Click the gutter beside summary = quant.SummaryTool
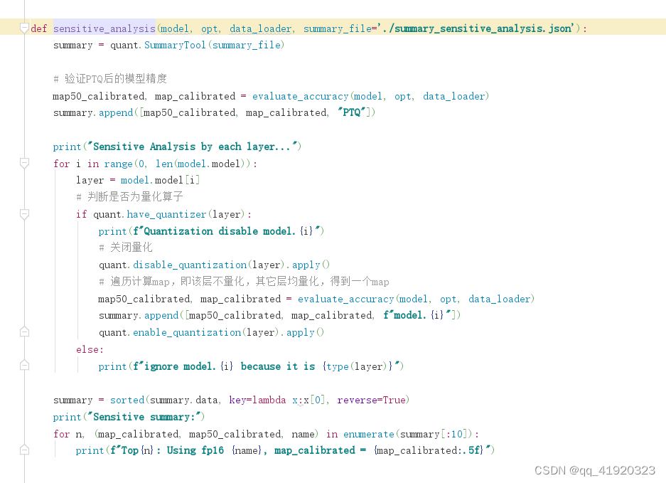The image size is (666, 483). point(23,44)
